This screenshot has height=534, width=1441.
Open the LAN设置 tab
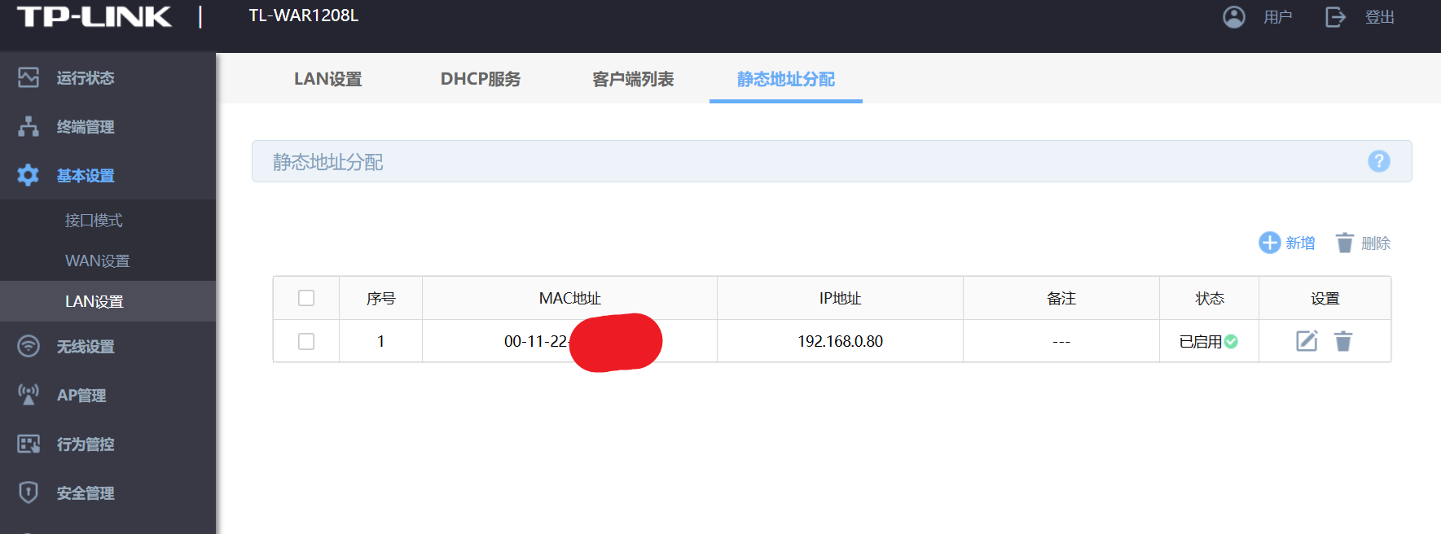point(328,79)
